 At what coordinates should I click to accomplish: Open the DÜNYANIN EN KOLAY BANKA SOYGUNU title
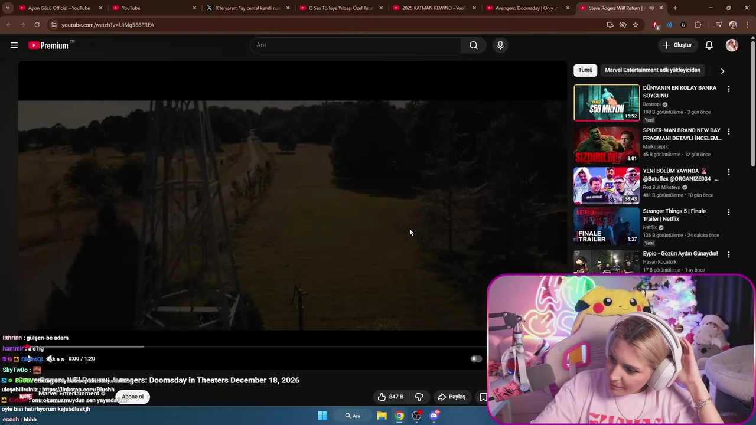pyautogui.click(x=680, y=91)
